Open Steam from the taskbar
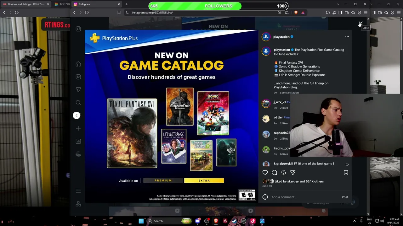Viewport: 403px width, 226px height. [x=234, y=221]
